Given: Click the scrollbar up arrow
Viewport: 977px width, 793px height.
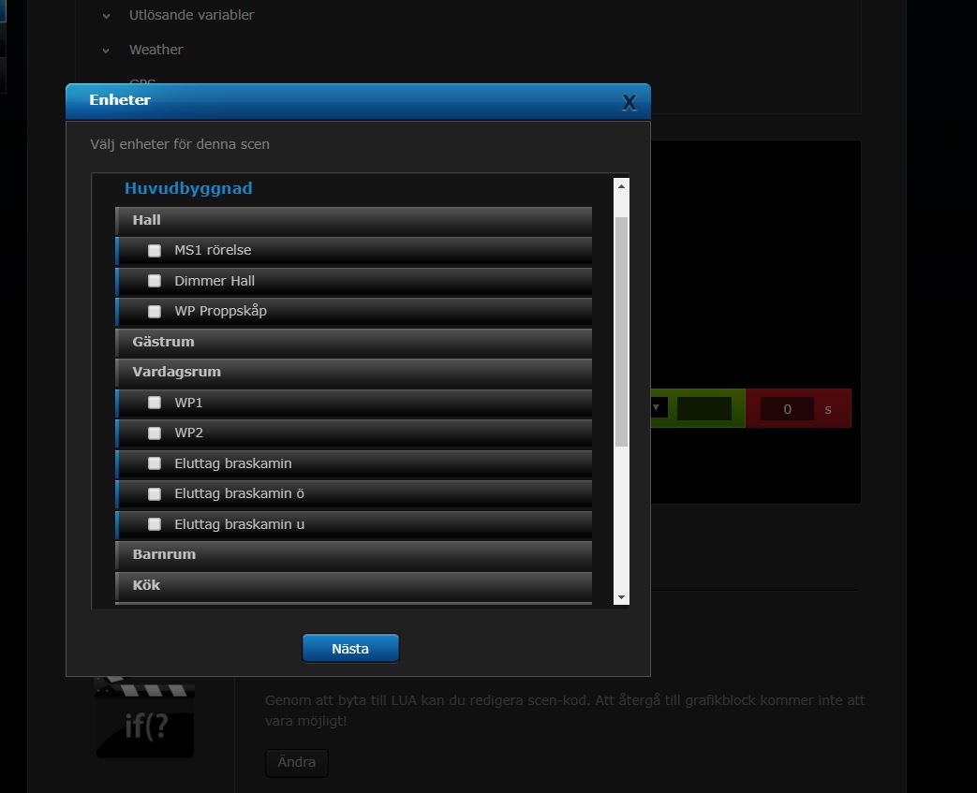Looking at the screenshot, I should tap(621, 187).
